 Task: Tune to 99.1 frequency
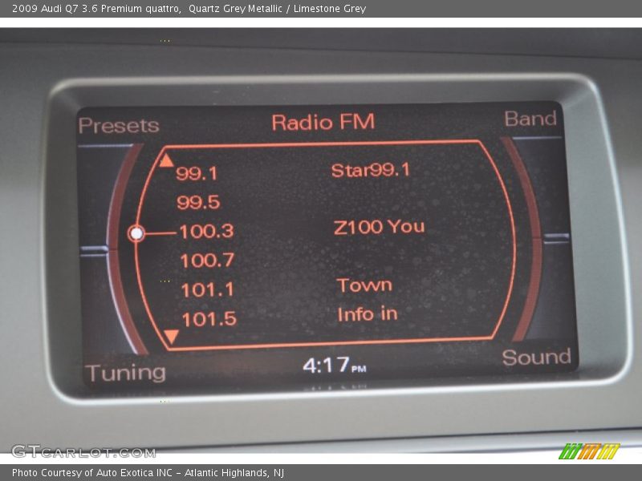[x=197, y=173]
